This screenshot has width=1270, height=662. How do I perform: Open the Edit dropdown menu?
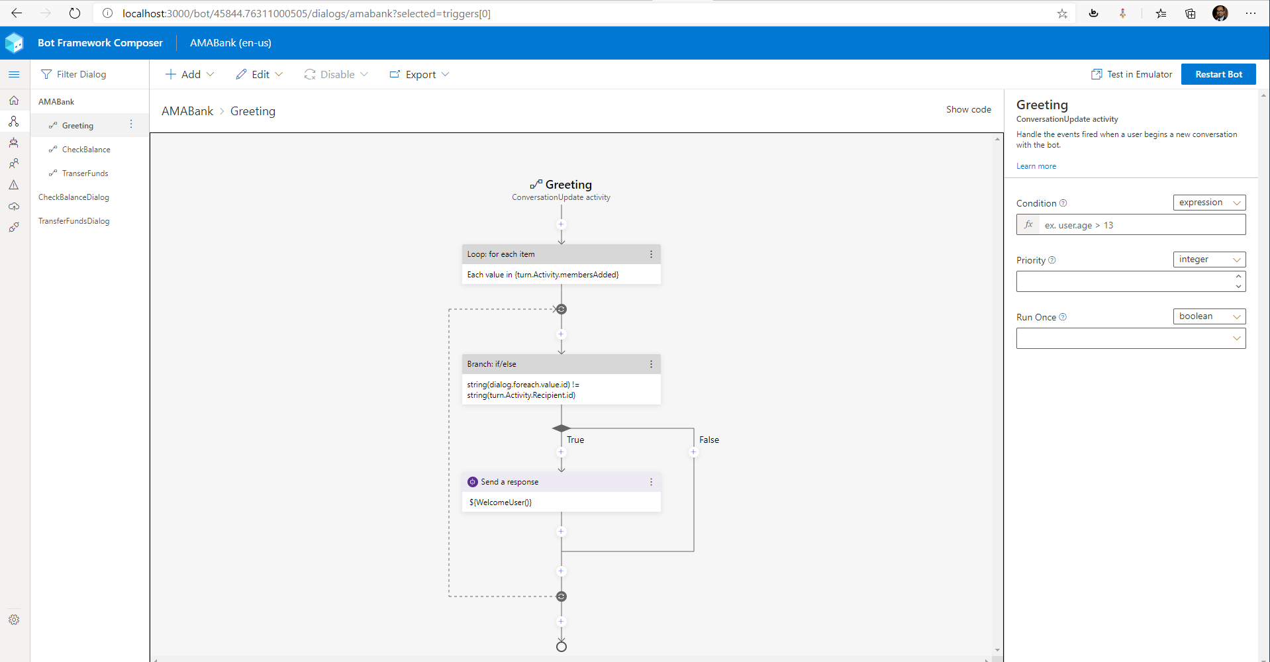tap(260, 74)
